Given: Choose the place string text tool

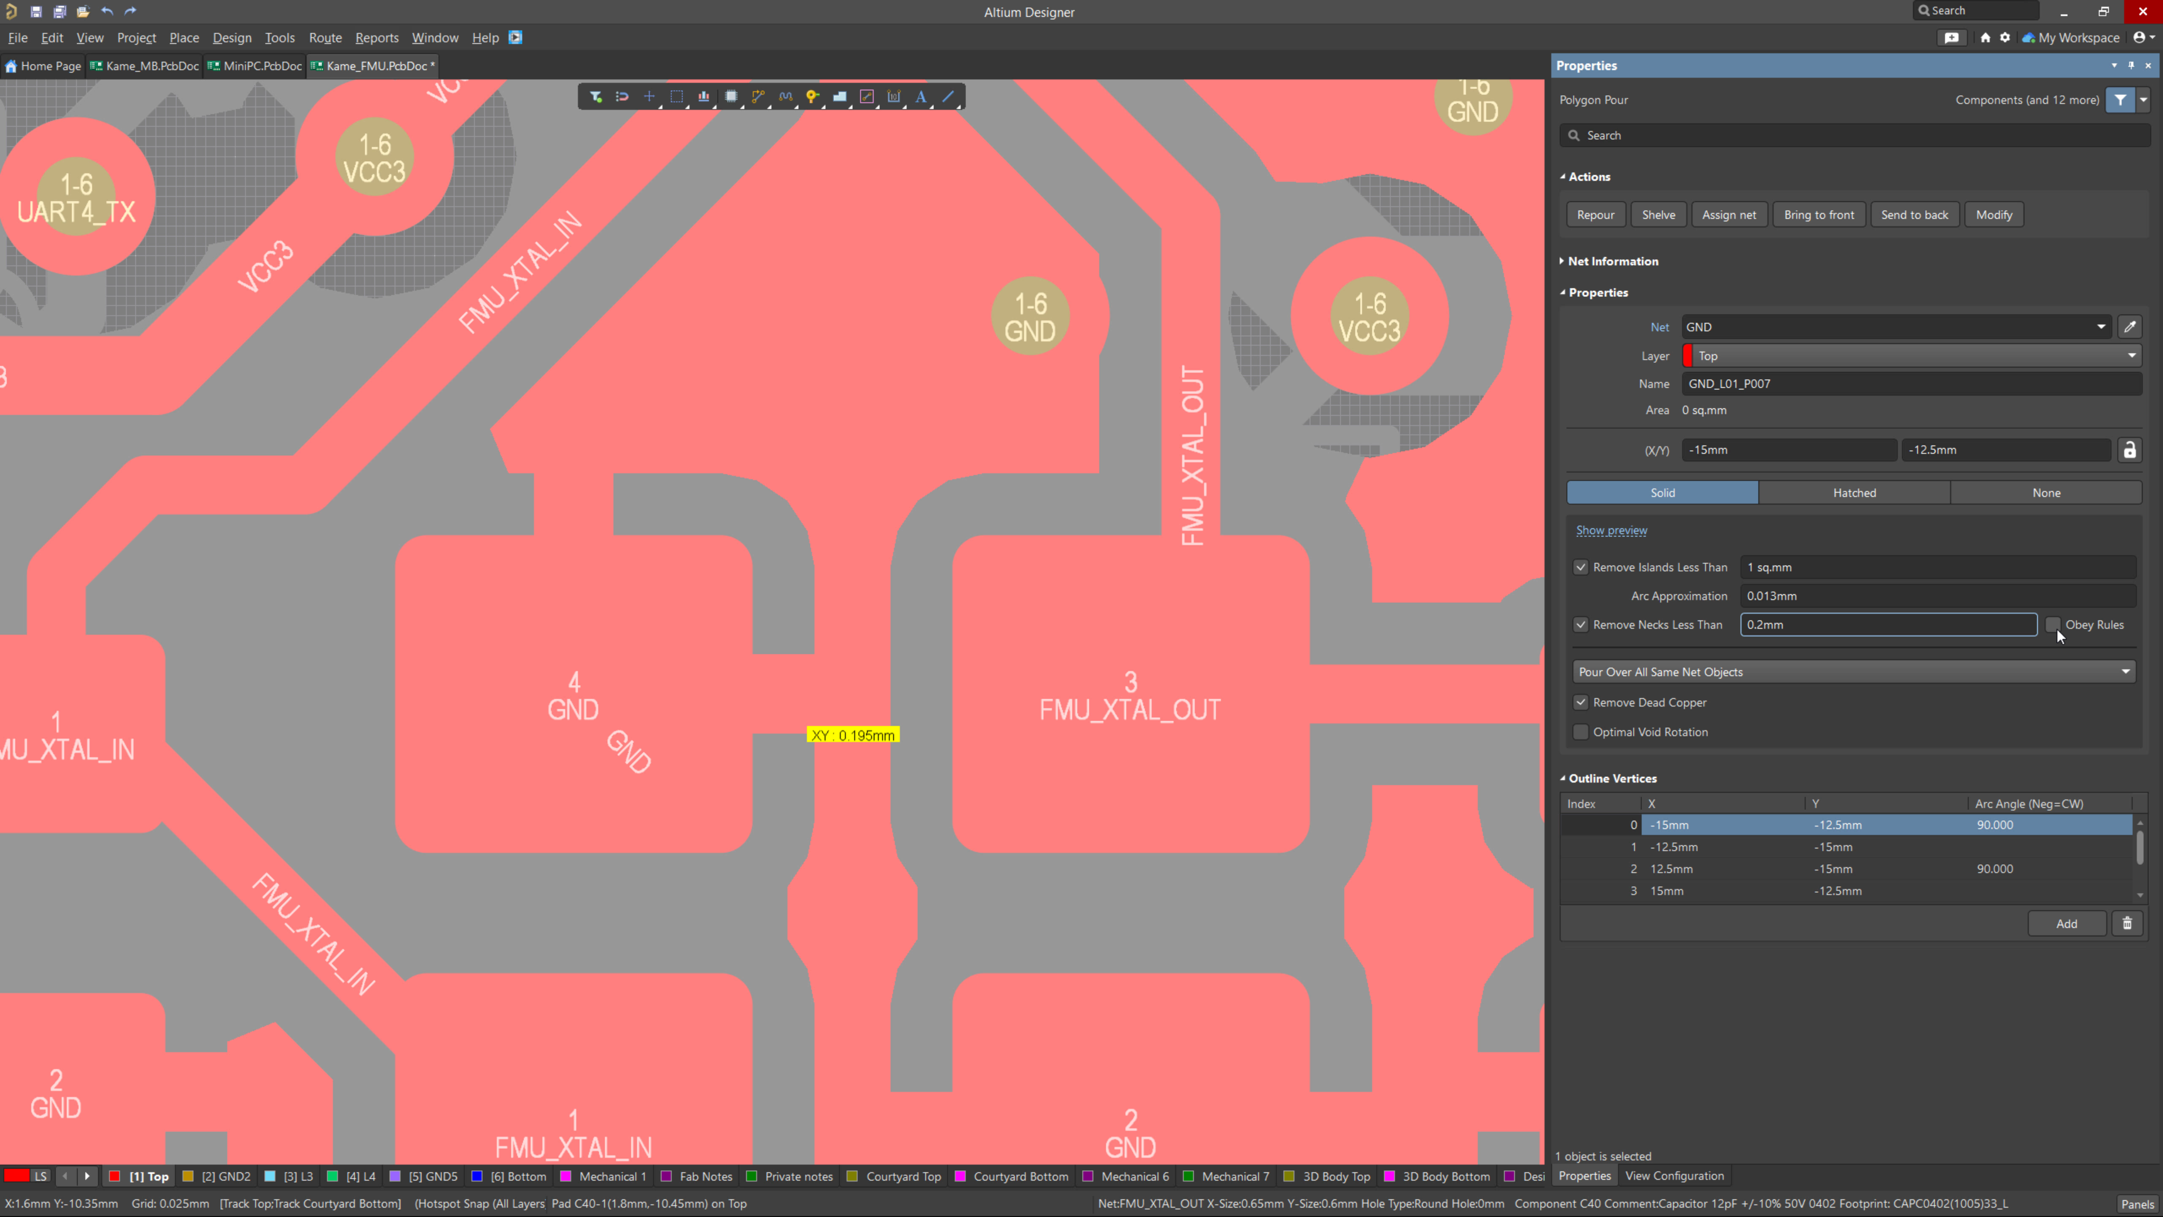Looking at the screenshot, I should coord(920,96).
